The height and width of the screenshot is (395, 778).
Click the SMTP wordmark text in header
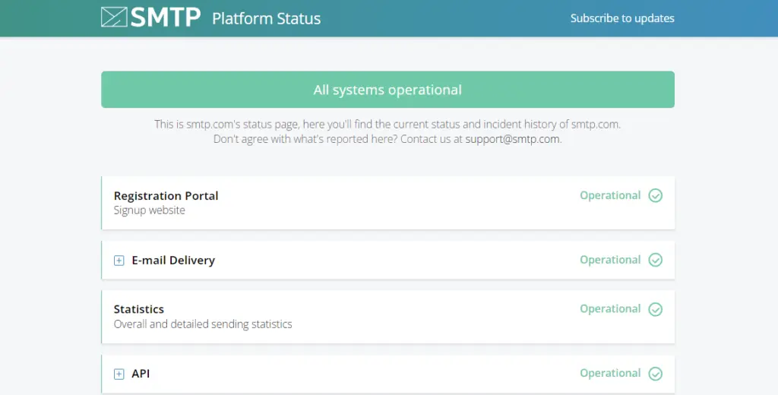click(x=165, y=17)
